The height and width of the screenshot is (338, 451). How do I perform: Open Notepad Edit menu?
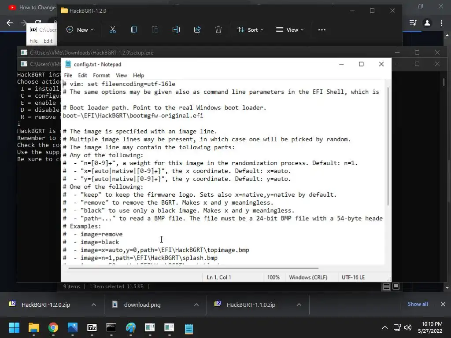[x=82, y=75]
